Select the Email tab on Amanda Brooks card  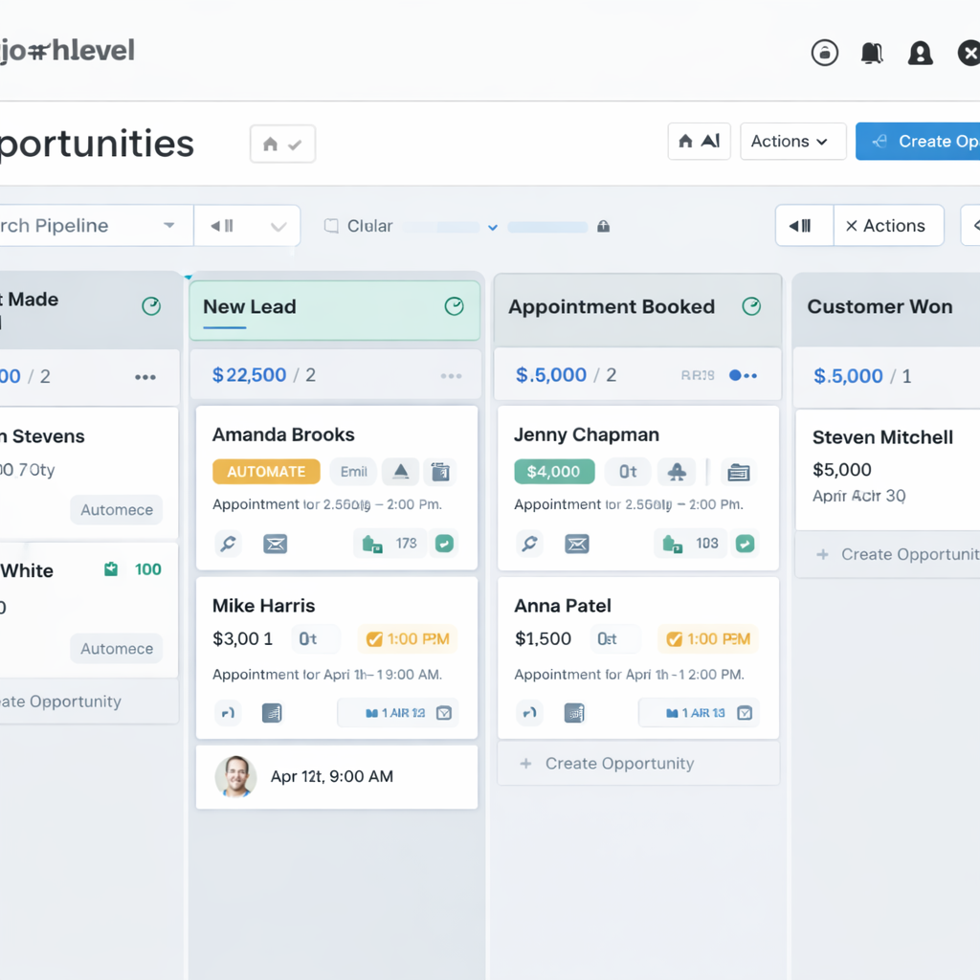(x=353, y=471)
